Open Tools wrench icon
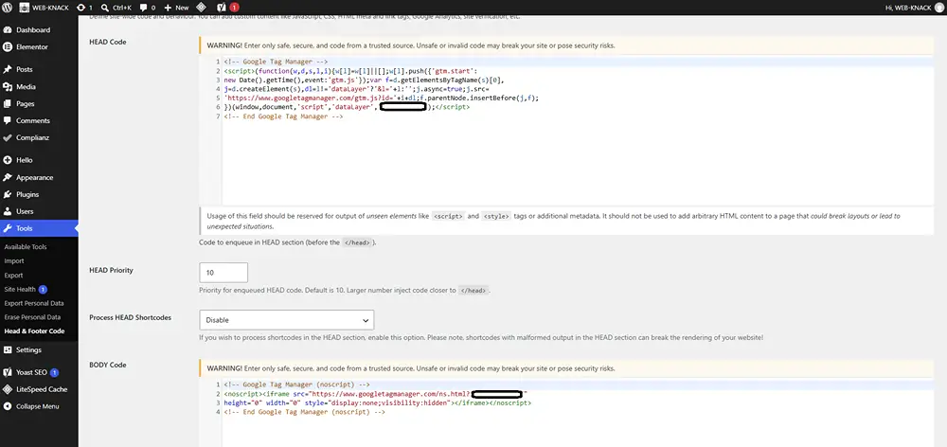 [x=8, y=228]
